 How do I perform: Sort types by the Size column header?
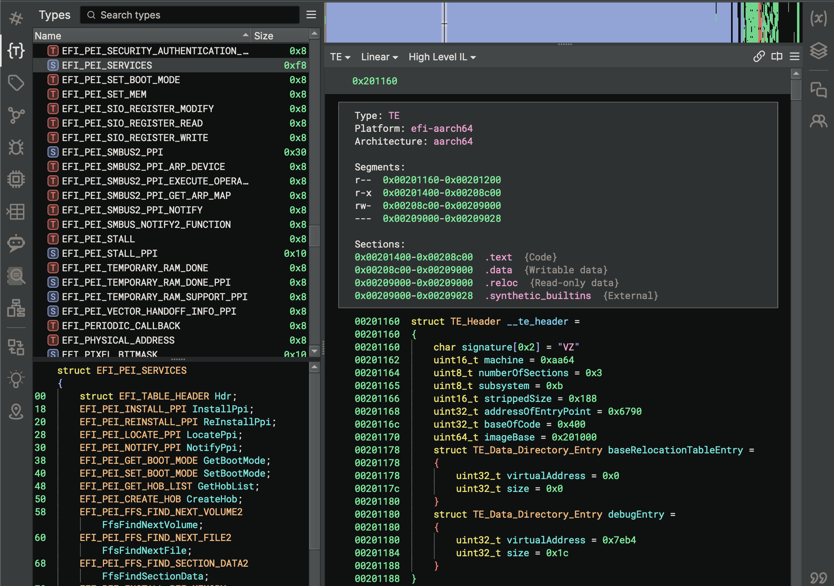pyautogui.click(x=279, y=36)
